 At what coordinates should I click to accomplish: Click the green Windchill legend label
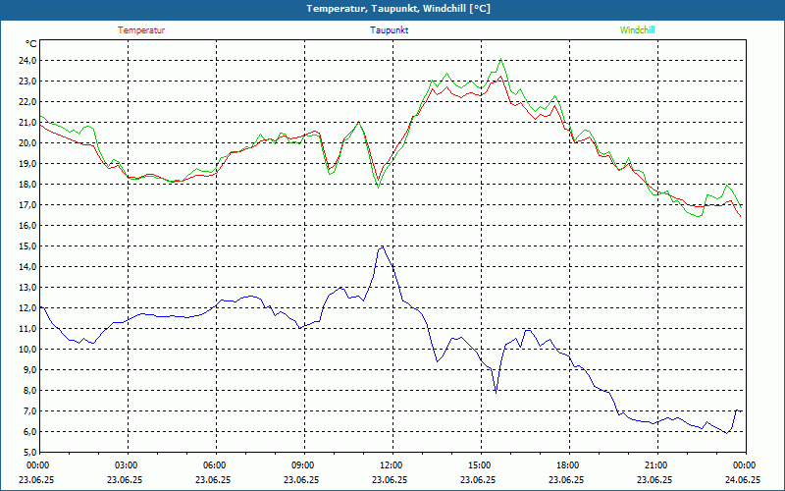click(x=637, y=30)
